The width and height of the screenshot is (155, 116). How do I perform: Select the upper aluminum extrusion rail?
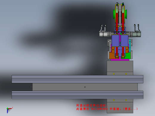pyautogui.click(x=77, y=79)
